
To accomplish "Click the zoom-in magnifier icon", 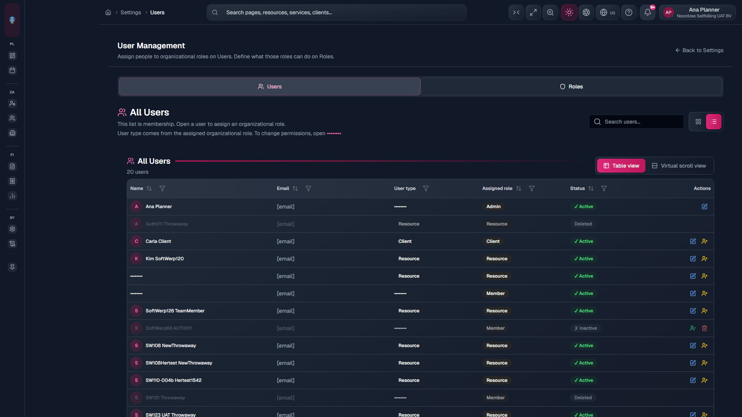I will (550, 12).
